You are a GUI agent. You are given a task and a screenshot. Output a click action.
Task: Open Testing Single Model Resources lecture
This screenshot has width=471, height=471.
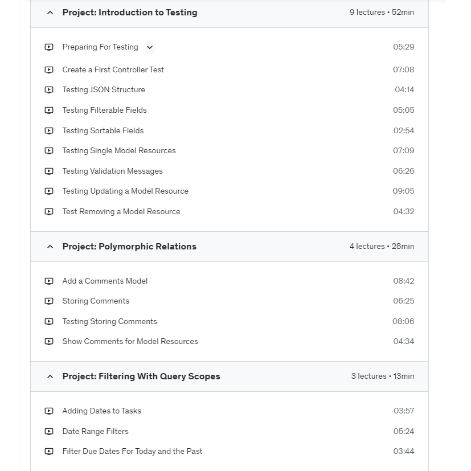tap(118, 150)
